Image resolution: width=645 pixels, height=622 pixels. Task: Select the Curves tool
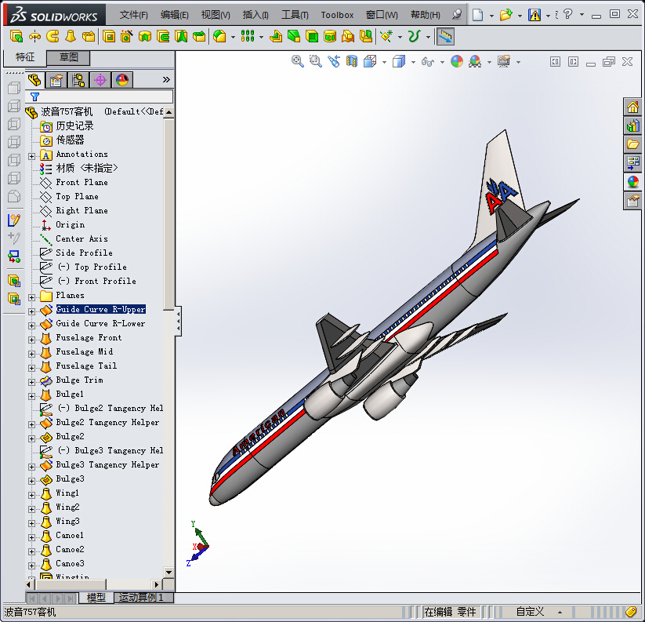point(414,37)
